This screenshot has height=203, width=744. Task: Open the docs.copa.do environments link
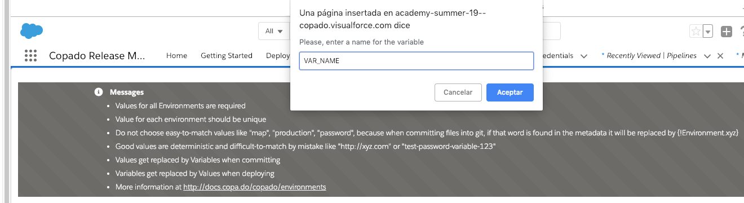point(255,187)
